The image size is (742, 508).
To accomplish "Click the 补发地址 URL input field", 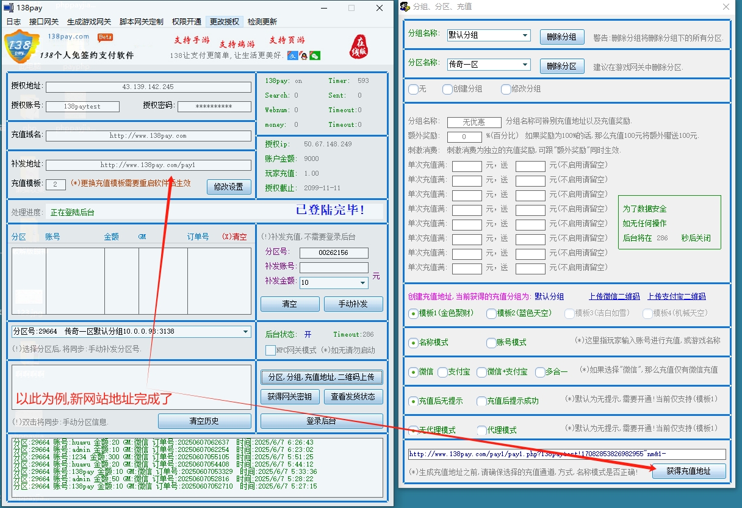I will pyautogui.click(x=148, y=165).
